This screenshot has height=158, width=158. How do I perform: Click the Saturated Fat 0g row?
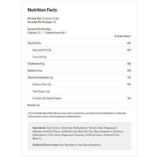pos(79,50)
